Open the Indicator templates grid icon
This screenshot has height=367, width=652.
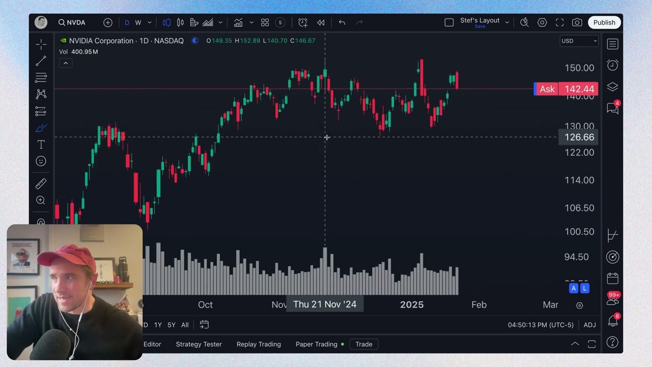click(265, 22)
